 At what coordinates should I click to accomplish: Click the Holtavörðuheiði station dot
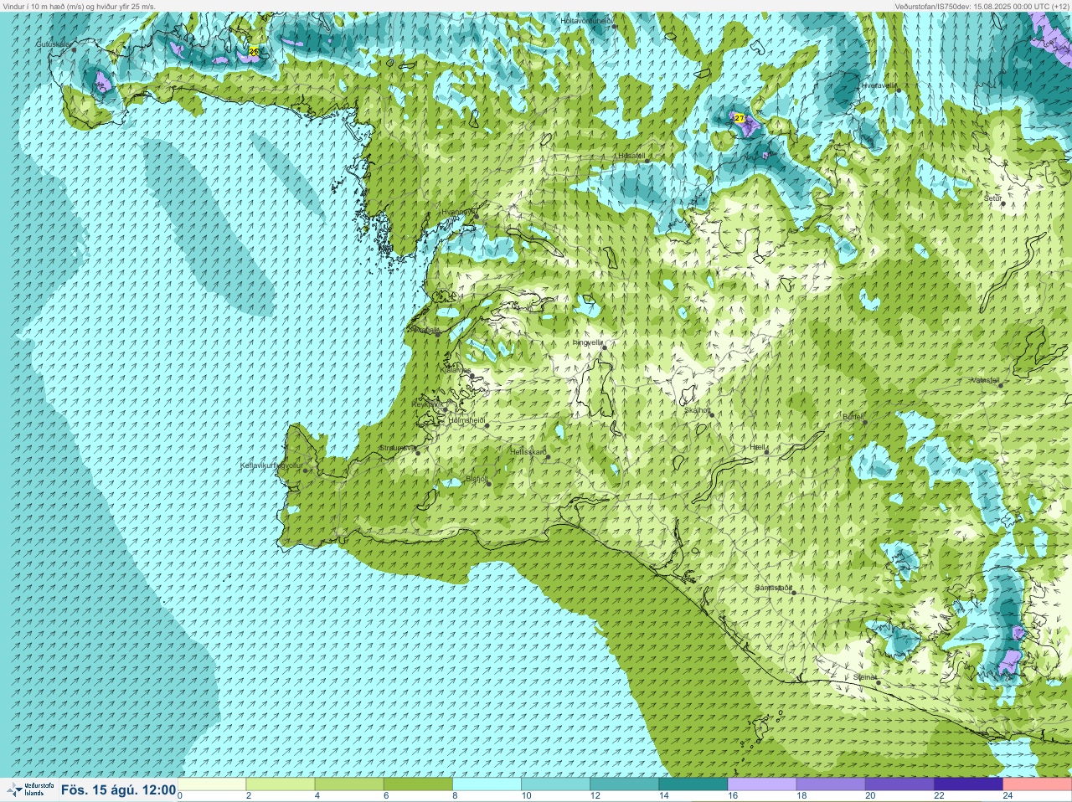click(614, 26)
